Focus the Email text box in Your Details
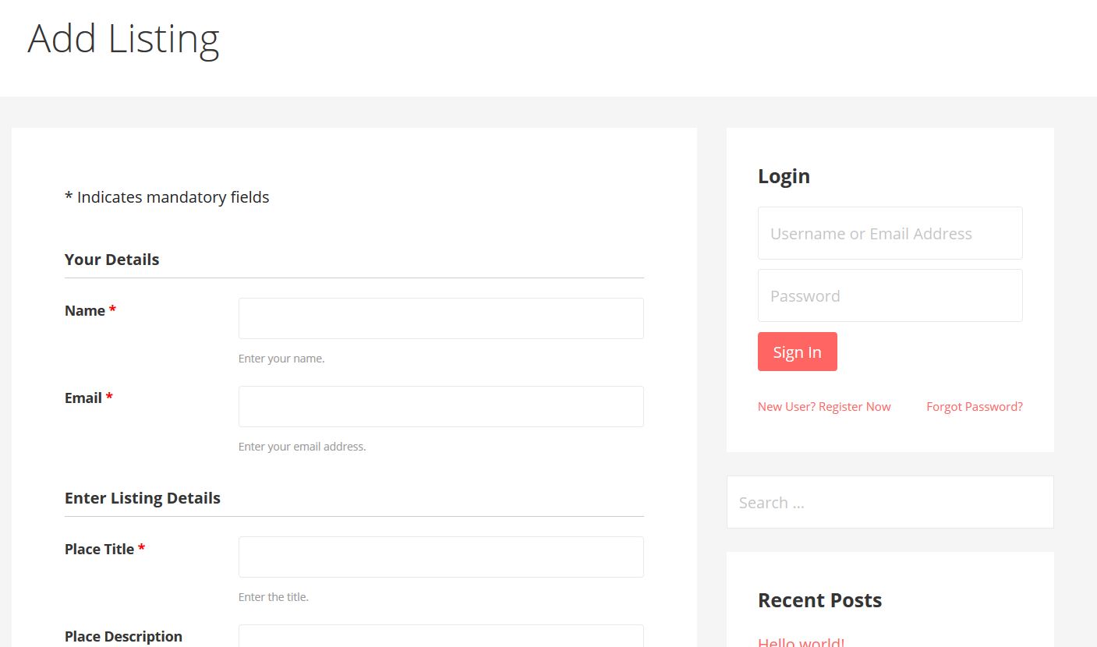This screenshot has width=1097, height=647. 441,406
